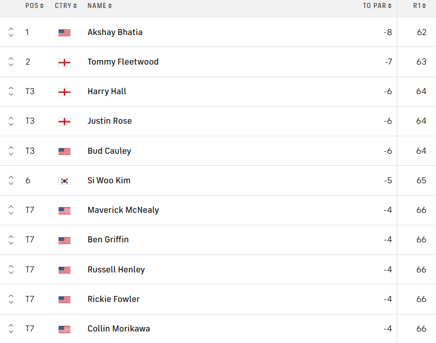Screen dimensions: 436x343
Task: Expand Harry Hall's row chevron
Action: [x=11, y=91]
